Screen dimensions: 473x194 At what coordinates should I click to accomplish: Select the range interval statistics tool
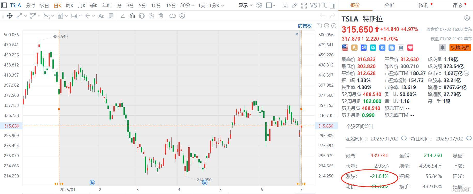(74, 16)
